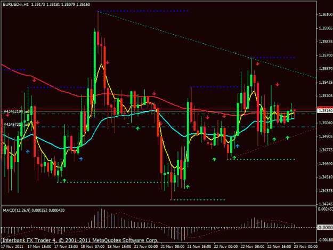Screen dimensions: 333x250
Task: Click the 1.35570 price axis label
Action: [326, 69]
